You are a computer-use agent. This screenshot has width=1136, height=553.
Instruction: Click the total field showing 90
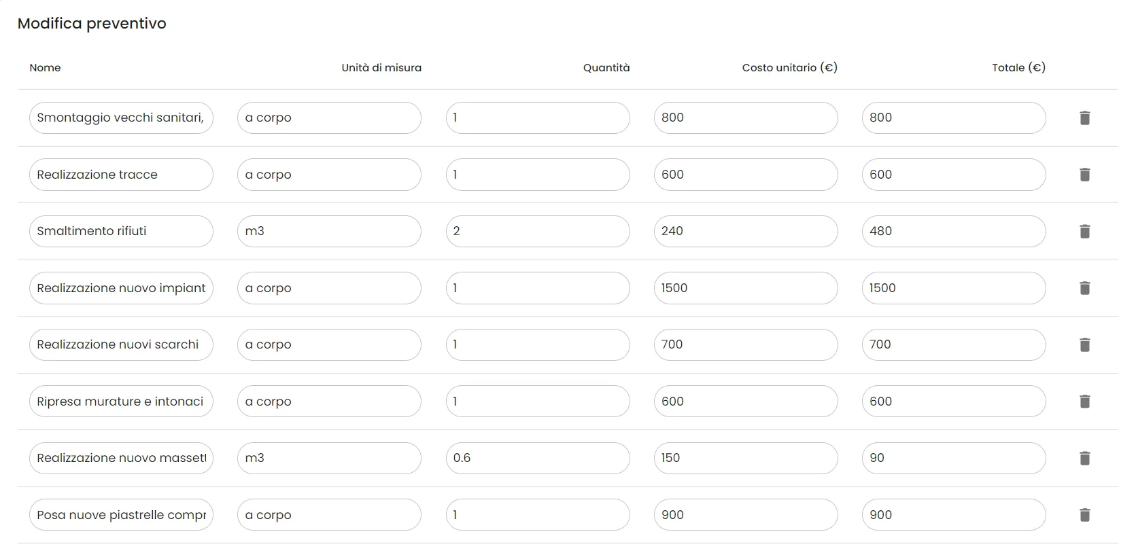tap(953, 459)
